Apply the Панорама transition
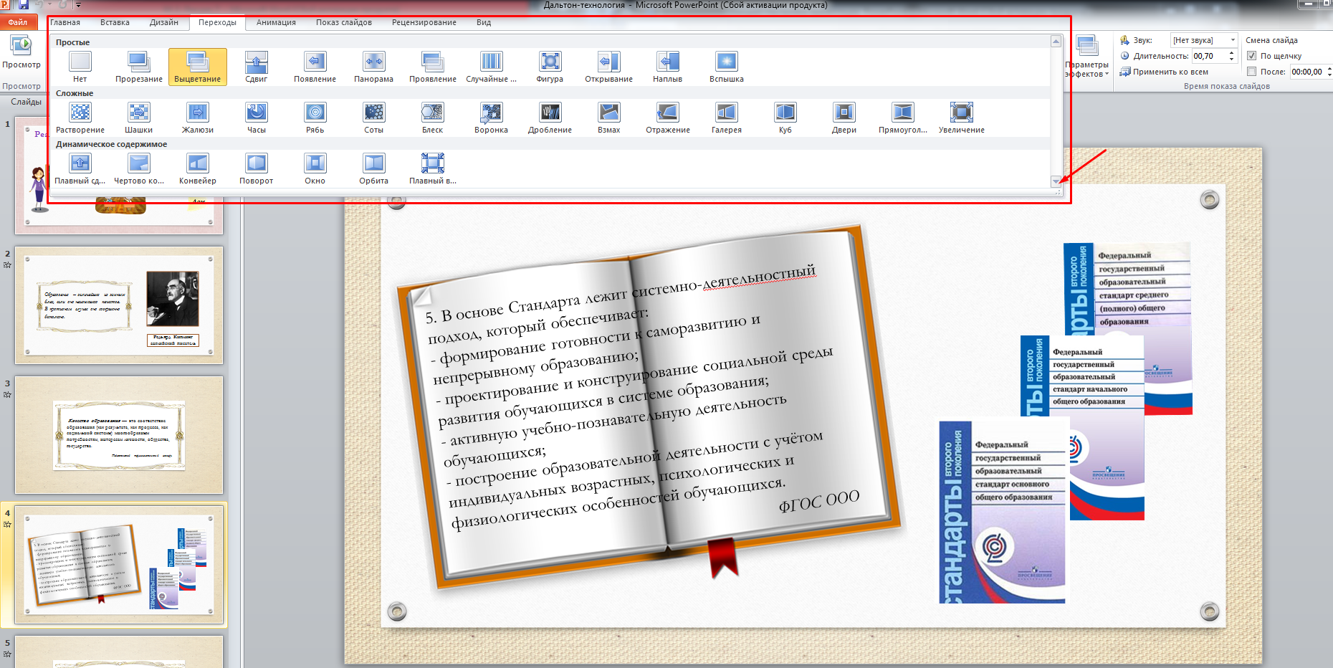The image size is (1333, 668). [x=374, y=67]
